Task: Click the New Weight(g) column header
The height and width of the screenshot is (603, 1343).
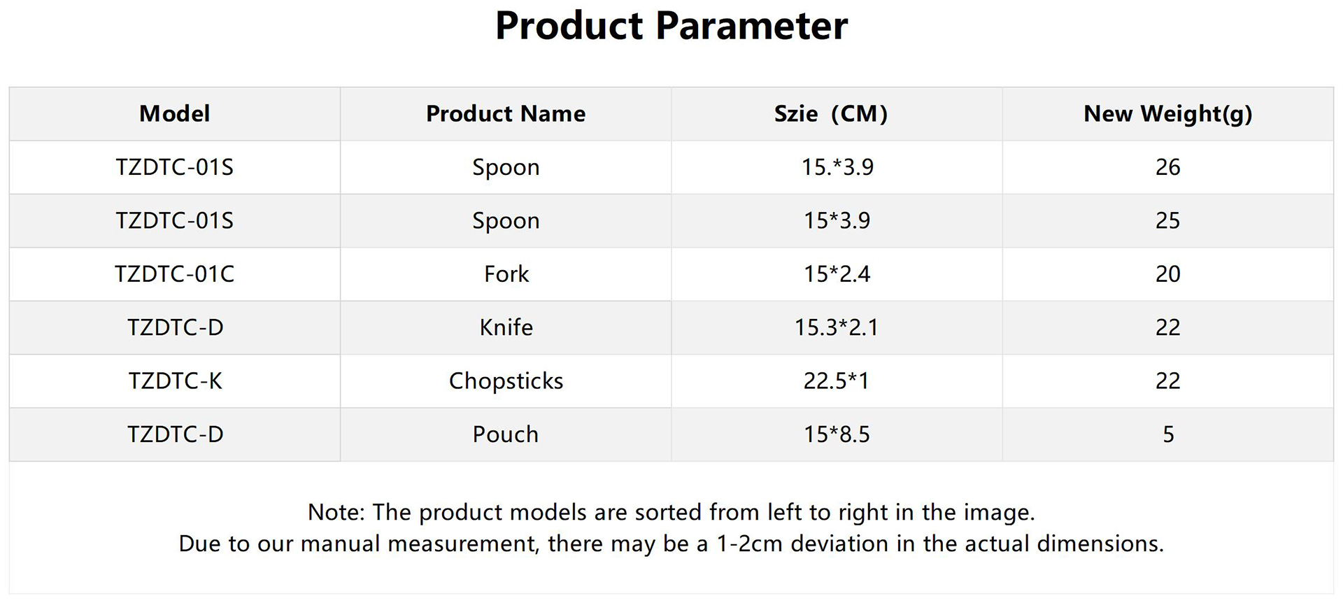Action: [x=1167, y=114]
